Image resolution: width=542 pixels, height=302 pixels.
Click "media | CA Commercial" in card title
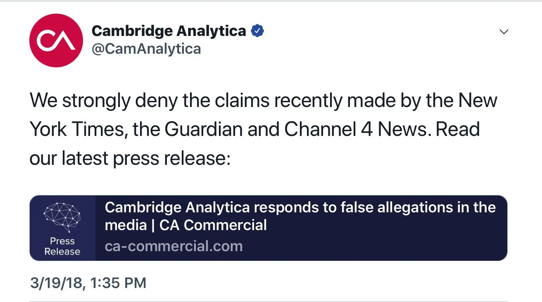(x=186, y=225)
